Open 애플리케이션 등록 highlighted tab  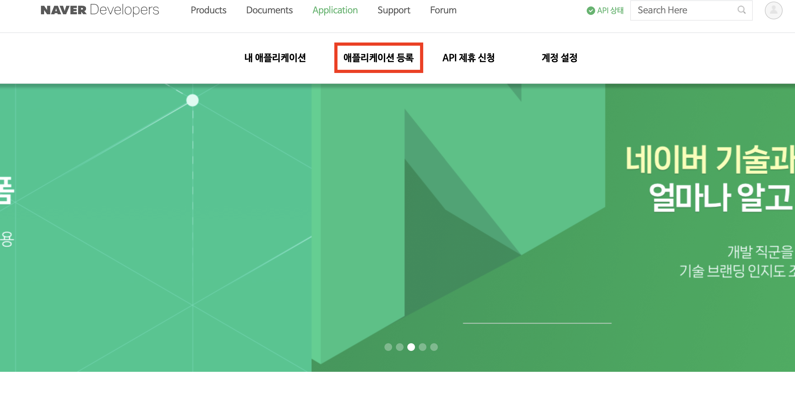tap(378, 58)
